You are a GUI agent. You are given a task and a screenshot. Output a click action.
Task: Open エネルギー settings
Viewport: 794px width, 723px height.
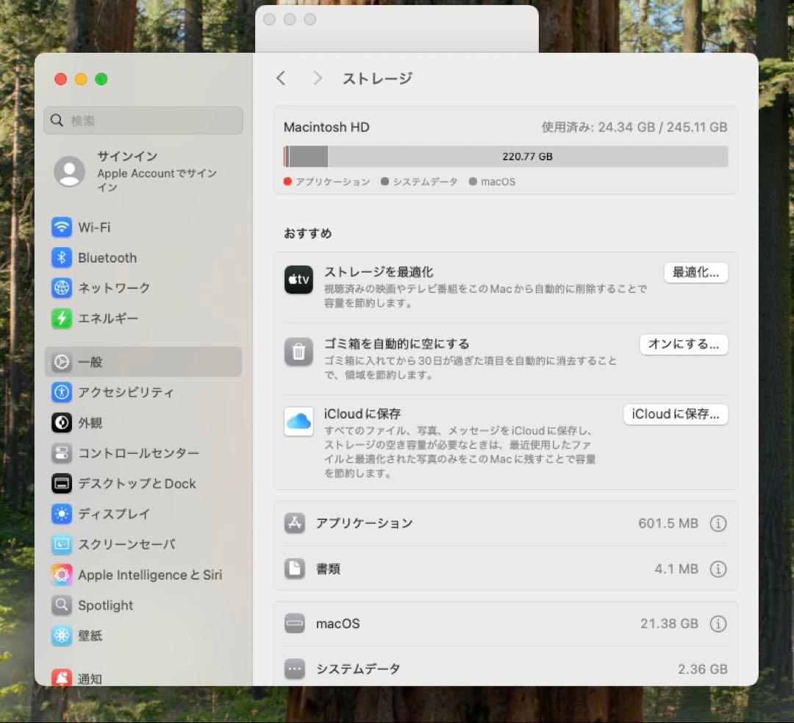tap(108, 318)
